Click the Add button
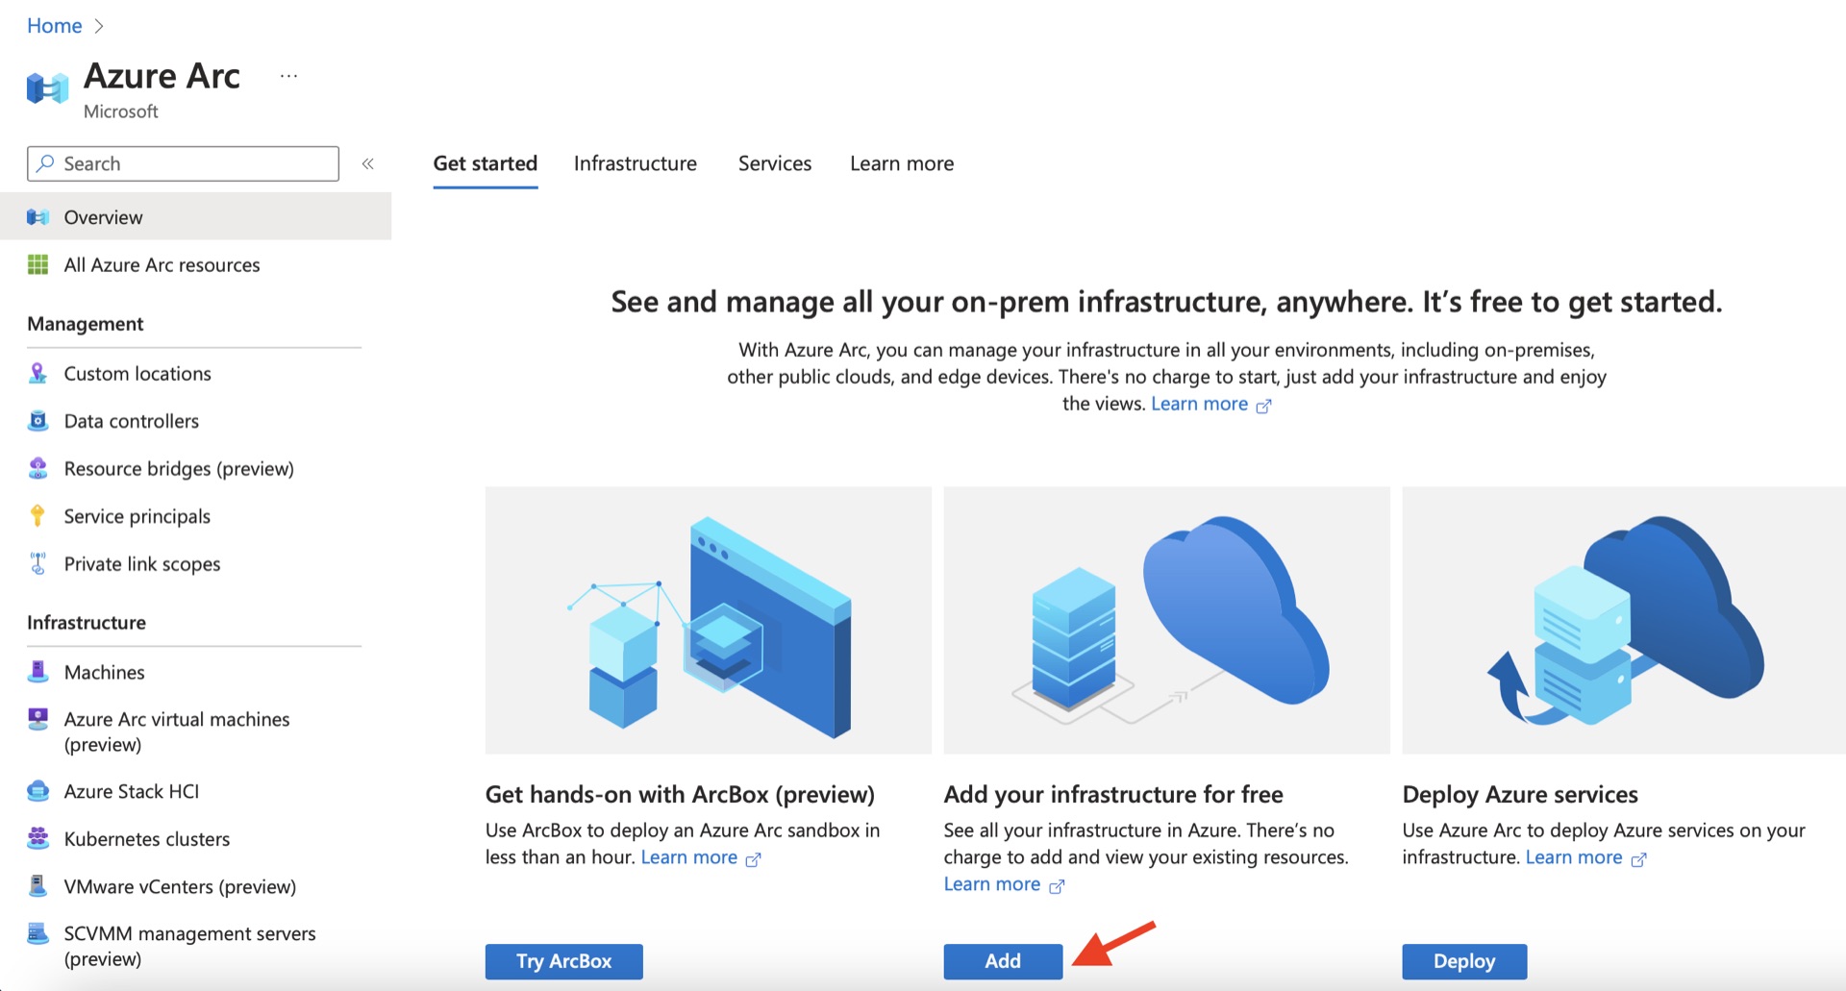The width and height of the screenshot is (1846, 991). (1002, 960)
